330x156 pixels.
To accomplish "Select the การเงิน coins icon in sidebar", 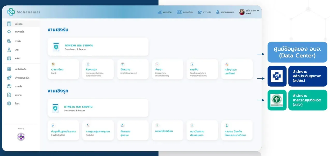I will [x=9, y=41].
